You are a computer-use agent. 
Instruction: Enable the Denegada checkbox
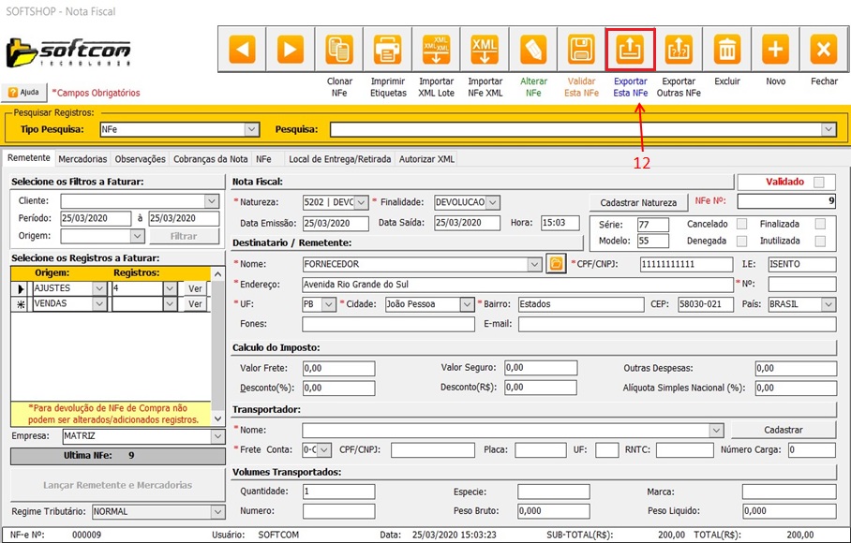pos(742,241)
